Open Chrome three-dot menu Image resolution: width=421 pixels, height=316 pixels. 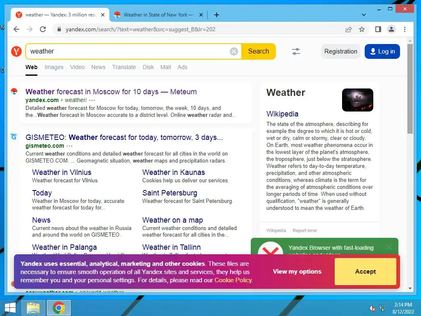coord(405,29)
